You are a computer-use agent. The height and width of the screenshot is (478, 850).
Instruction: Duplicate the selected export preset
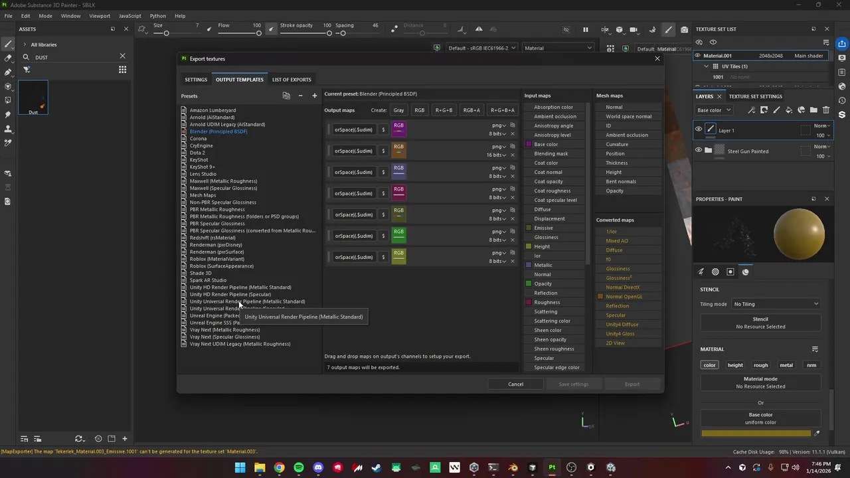coord(286,96)
